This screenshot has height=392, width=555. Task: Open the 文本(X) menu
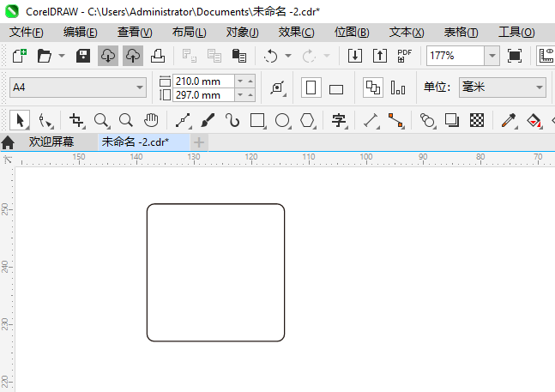tap(407, 33)
